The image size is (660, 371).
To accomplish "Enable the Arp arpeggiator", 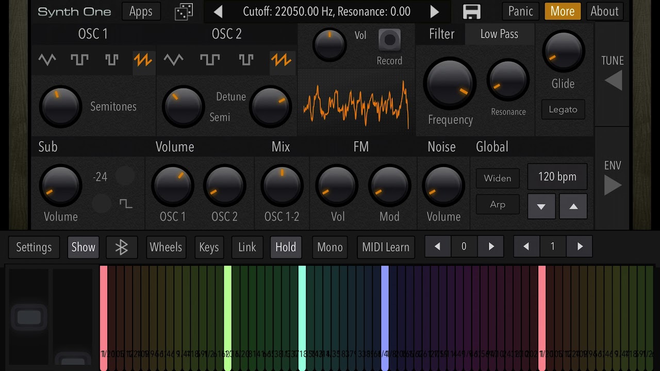I will pyautogui.click(x=498, y=205).
